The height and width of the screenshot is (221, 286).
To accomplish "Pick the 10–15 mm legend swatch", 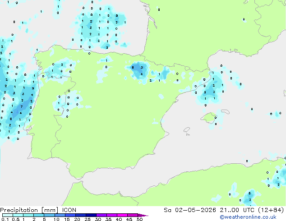I will coord(60,215).
